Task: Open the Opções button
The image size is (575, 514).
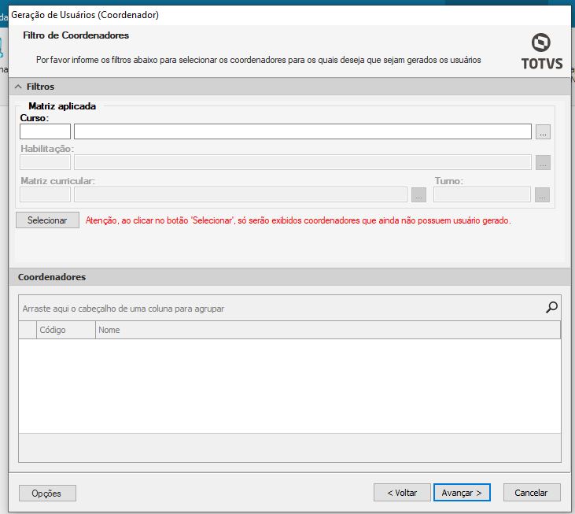Action: point(47,493)
